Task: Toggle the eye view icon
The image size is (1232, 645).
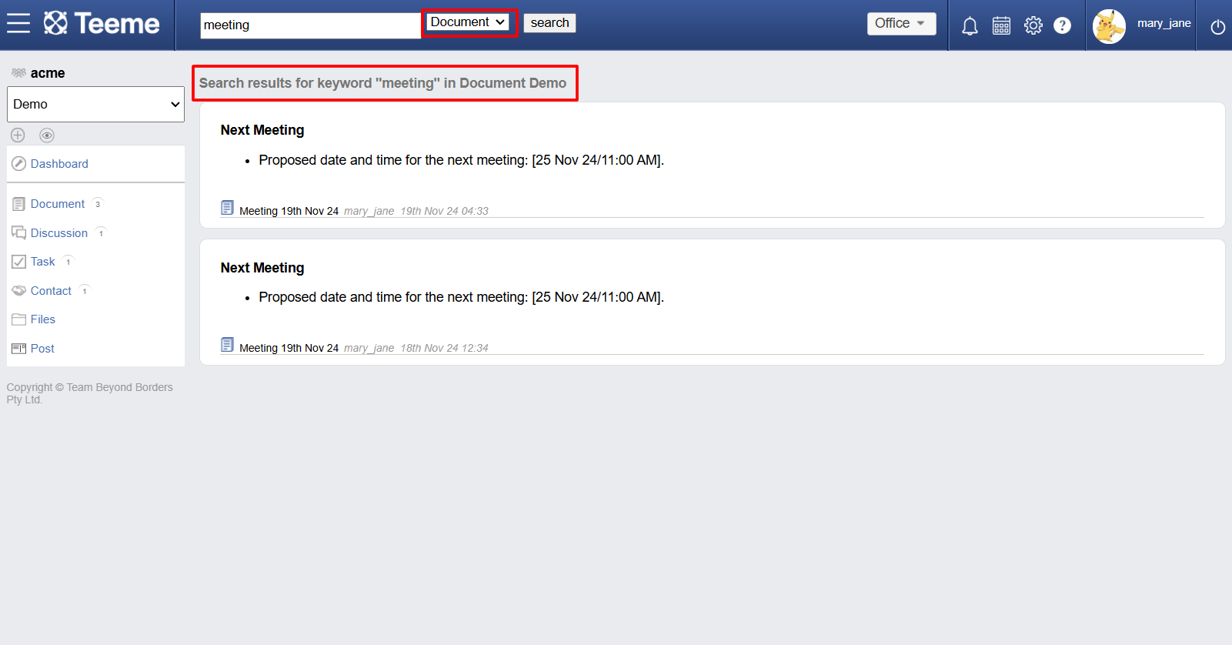Action: (x=47, y=135)
